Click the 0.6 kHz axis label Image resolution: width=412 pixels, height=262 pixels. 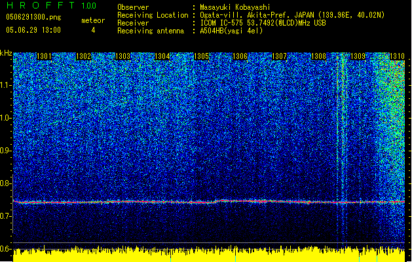pos(6,249)
